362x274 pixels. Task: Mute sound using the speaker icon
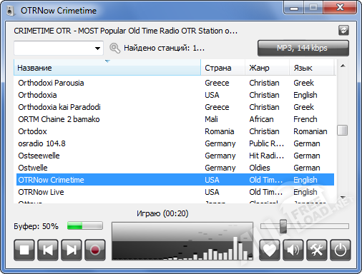tap(293, 250)
